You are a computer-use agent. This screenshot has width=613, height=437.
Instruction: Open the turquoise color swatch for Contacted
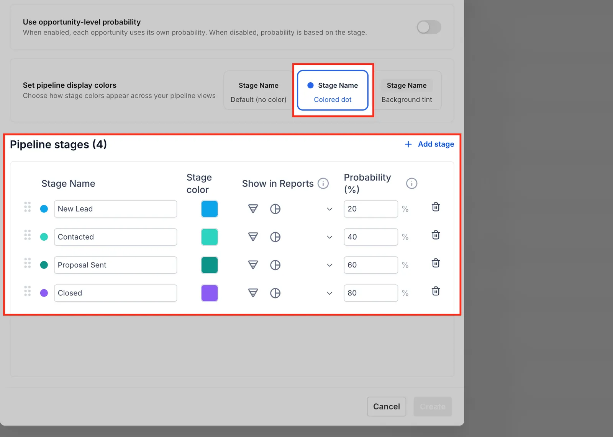click(x=210, y=237)
